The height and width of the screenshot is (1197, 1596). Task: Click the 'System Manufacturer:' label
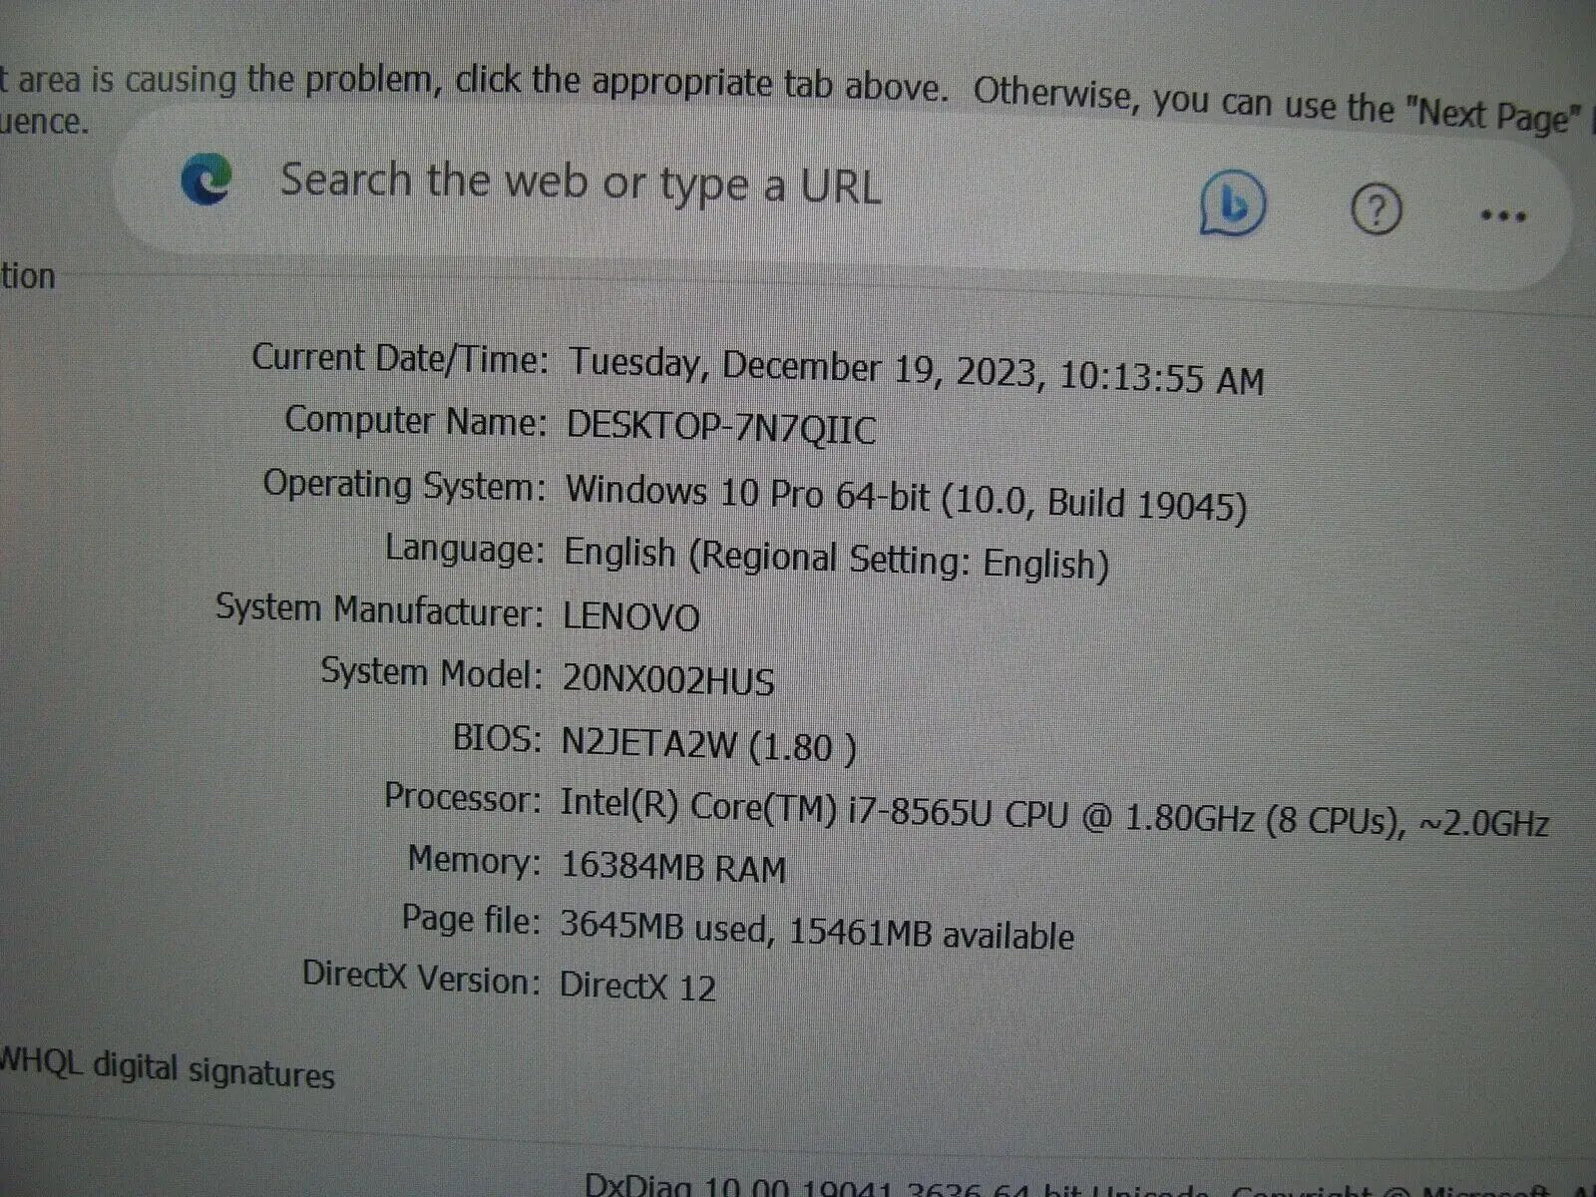pos(379,608)
